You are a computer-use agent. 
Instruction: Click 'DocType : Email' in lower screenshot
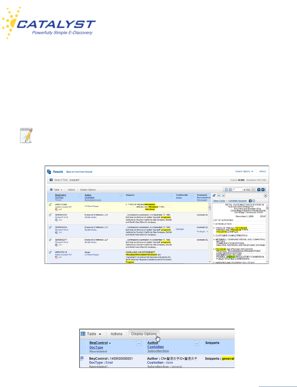[101, 362]
